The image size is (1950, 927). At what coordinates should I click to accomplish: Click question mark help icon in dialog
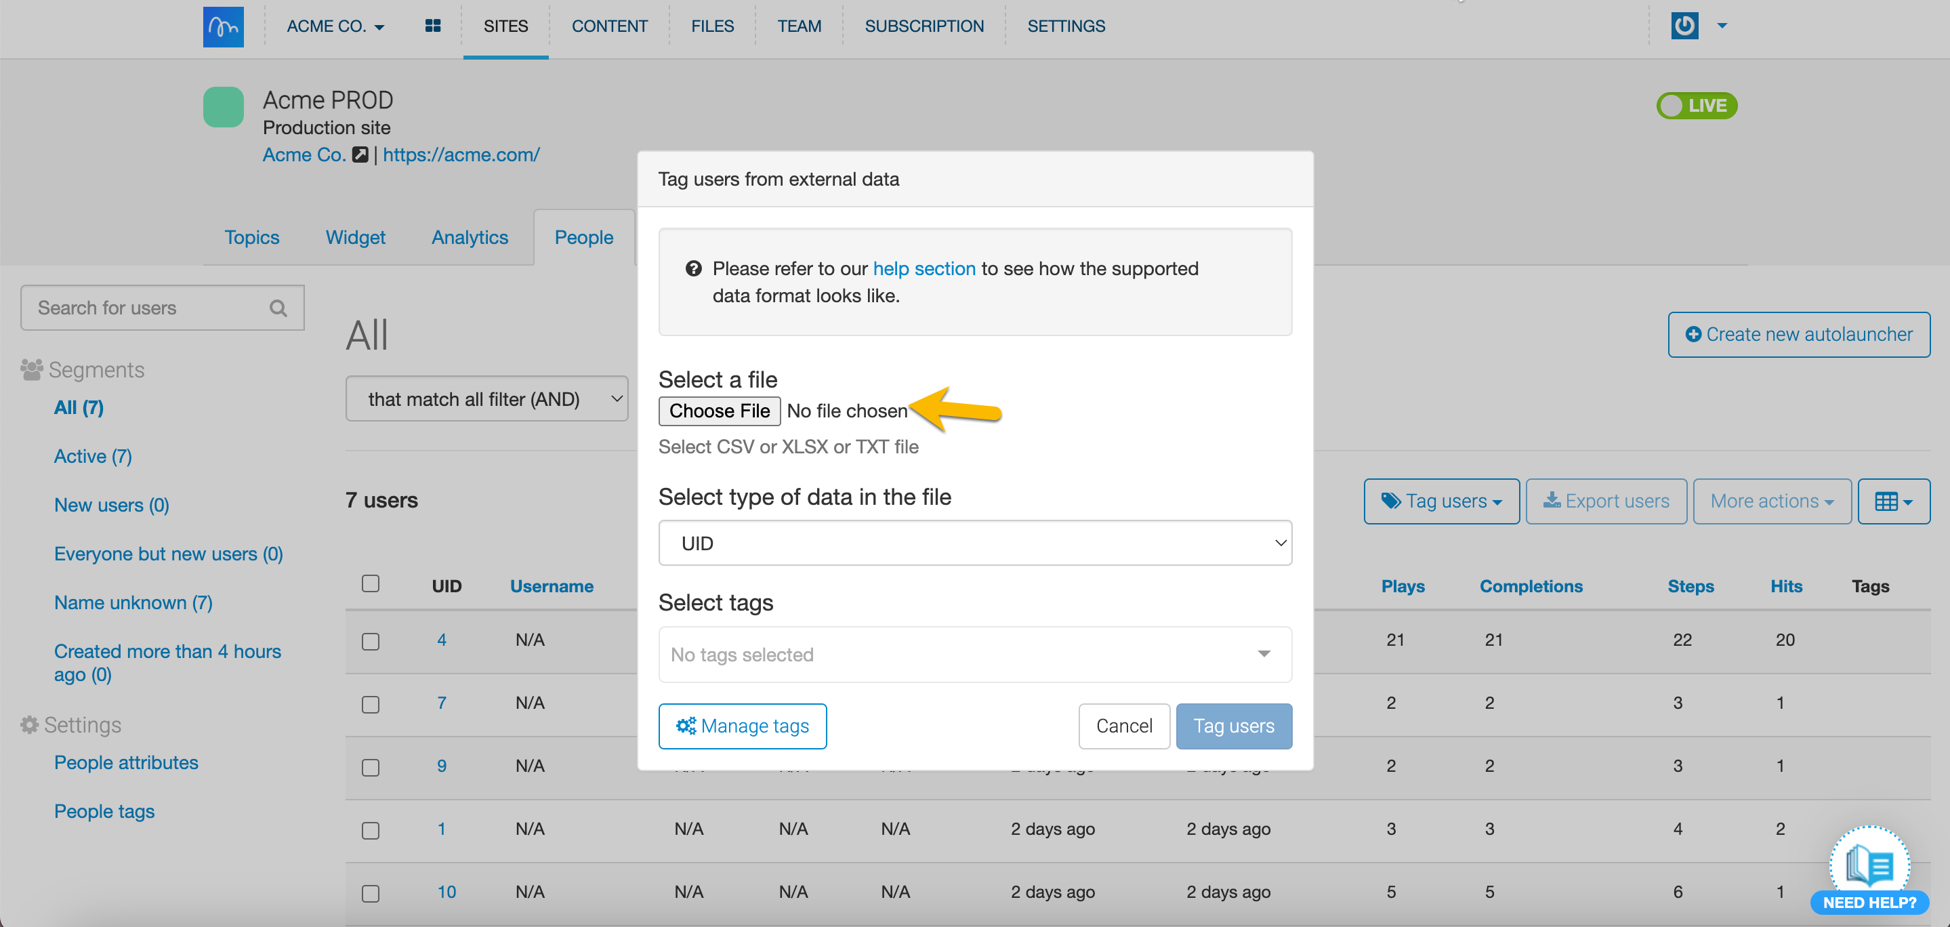tap(692, 269)
